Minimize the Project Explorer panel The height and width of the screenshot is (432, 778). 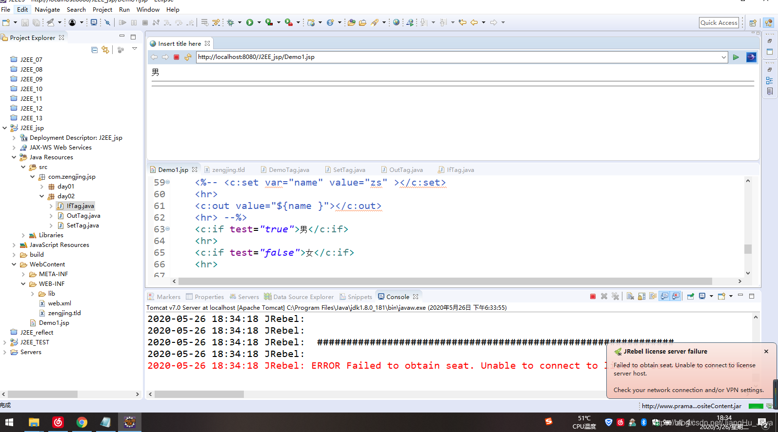pyautogui.click(x=122, y=37)
